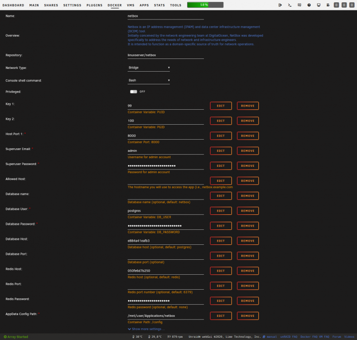
Task: Click the 58% usage progress bar
Action: tap(205, 5)
